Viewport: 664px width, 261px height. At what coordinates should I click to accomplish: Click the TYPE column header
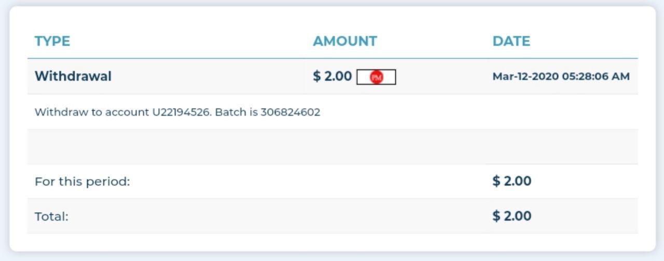click(52, 42)
